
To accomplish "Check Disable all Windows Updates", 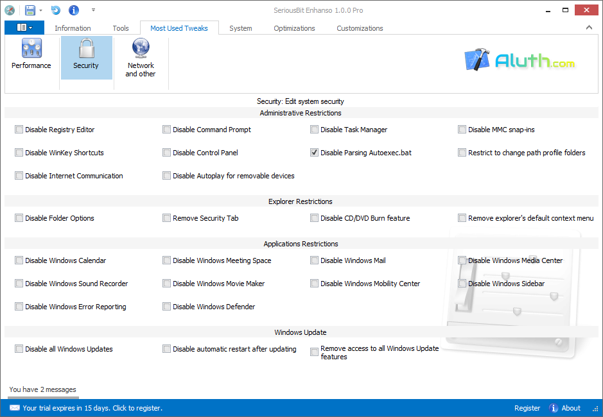I will pos(19,348).
